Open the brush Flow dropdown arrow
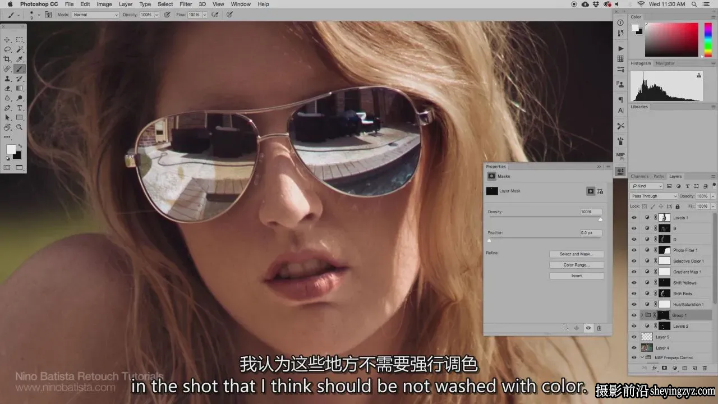This screenshot has height=404, width=718. [x=205, y=15]
